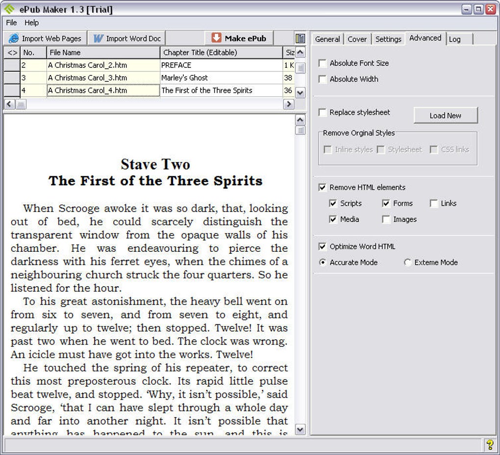Enable Absolute Width checkbox
The width and height of the screenshot is (500, 455).
323,79
